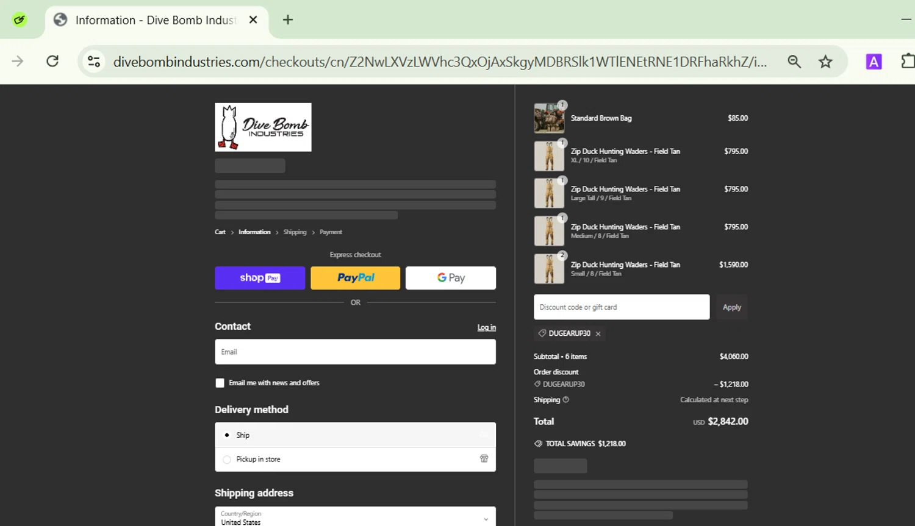
Task: Click the Small / 8 waders thumbnail
Action: point(549,269)
